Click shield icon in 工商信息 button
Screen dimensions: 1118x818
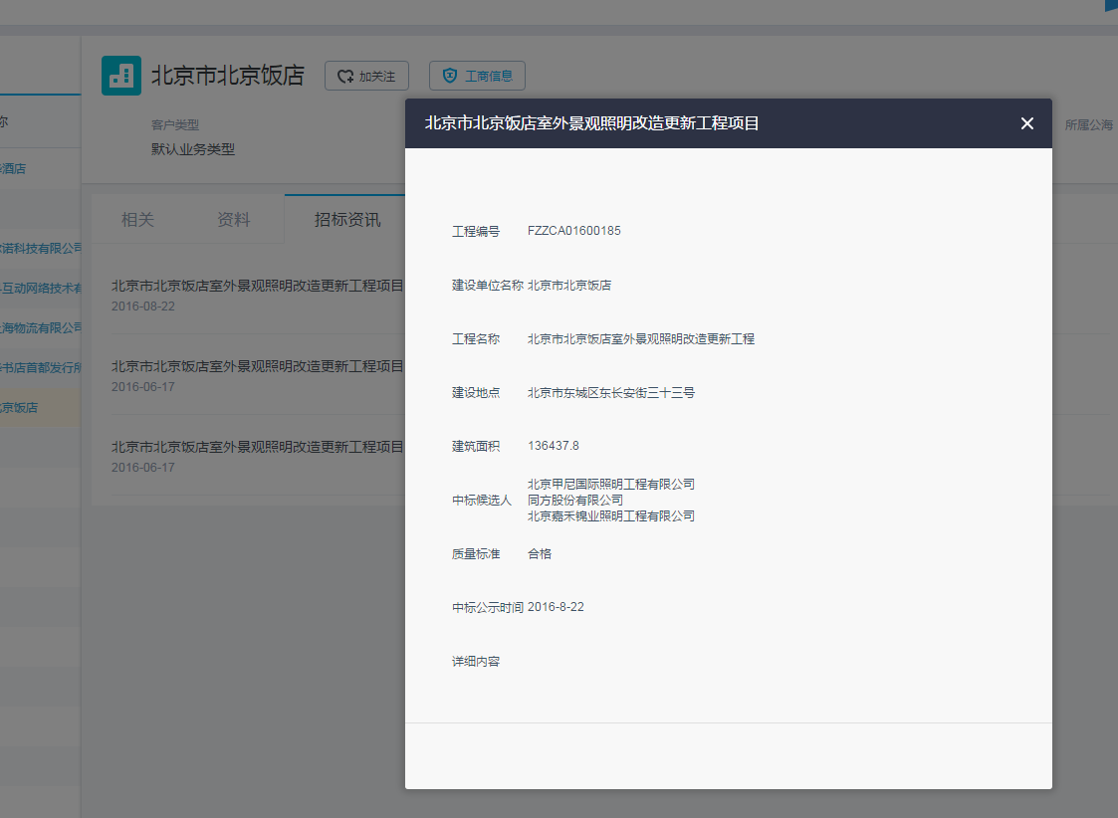450,76
